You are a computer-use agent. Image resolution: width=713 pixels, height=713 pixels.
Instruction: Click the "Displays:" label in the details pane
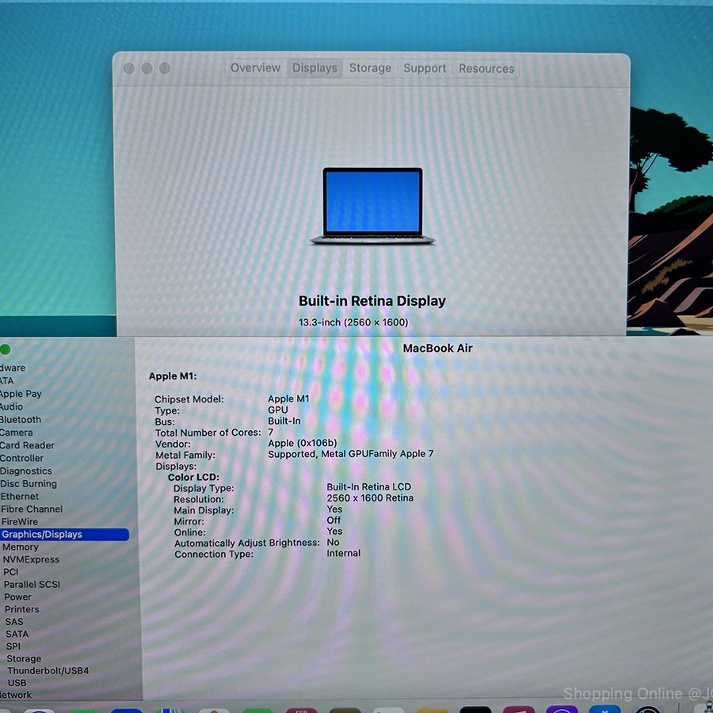[x=176, y=466]
